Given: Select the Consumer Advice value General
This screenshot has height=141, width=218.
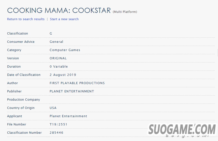Looking at the screenshot, I should (56, 42).
